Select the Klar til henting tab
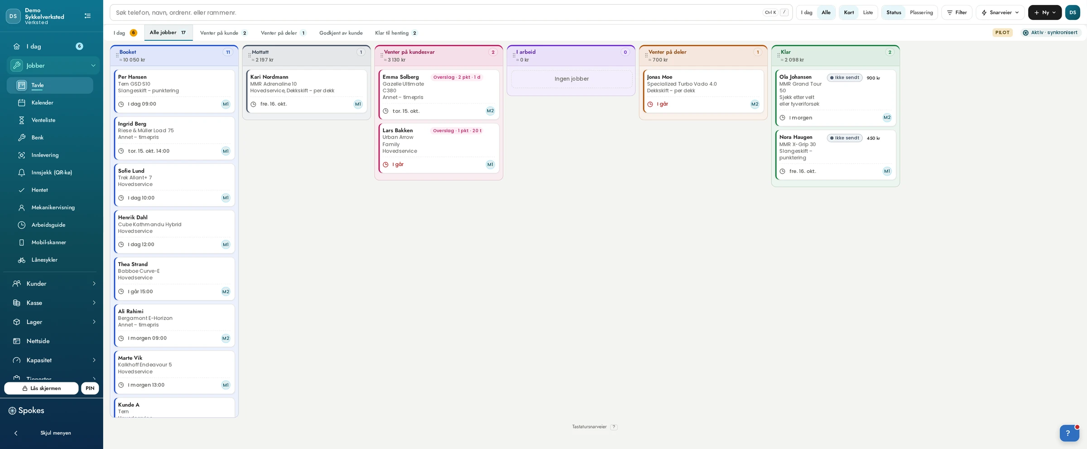Image resolution: width=1087 pixels, height=449 pixels. click(396, 33)
